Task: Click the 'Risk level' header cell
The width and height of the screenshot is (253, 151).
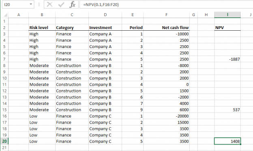Action: click(42, 27)
